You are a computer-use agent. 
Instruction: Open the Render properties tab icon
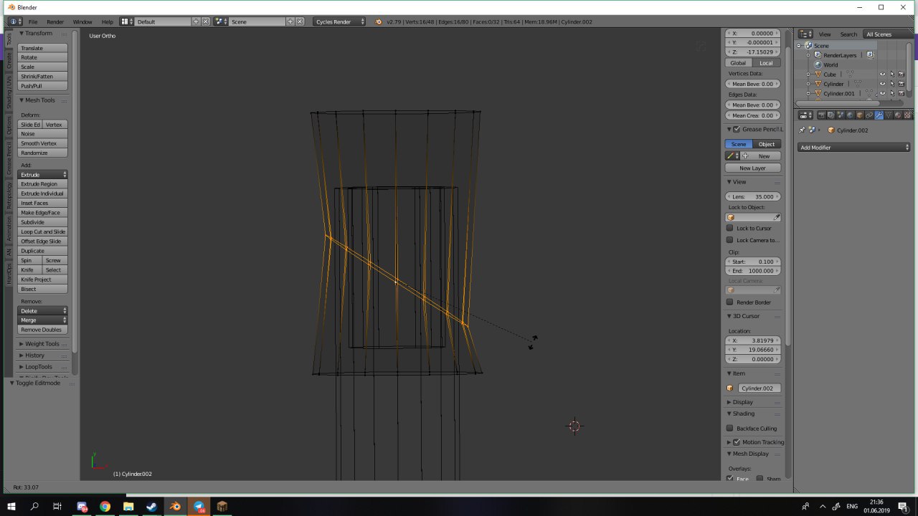coord(822,115)
